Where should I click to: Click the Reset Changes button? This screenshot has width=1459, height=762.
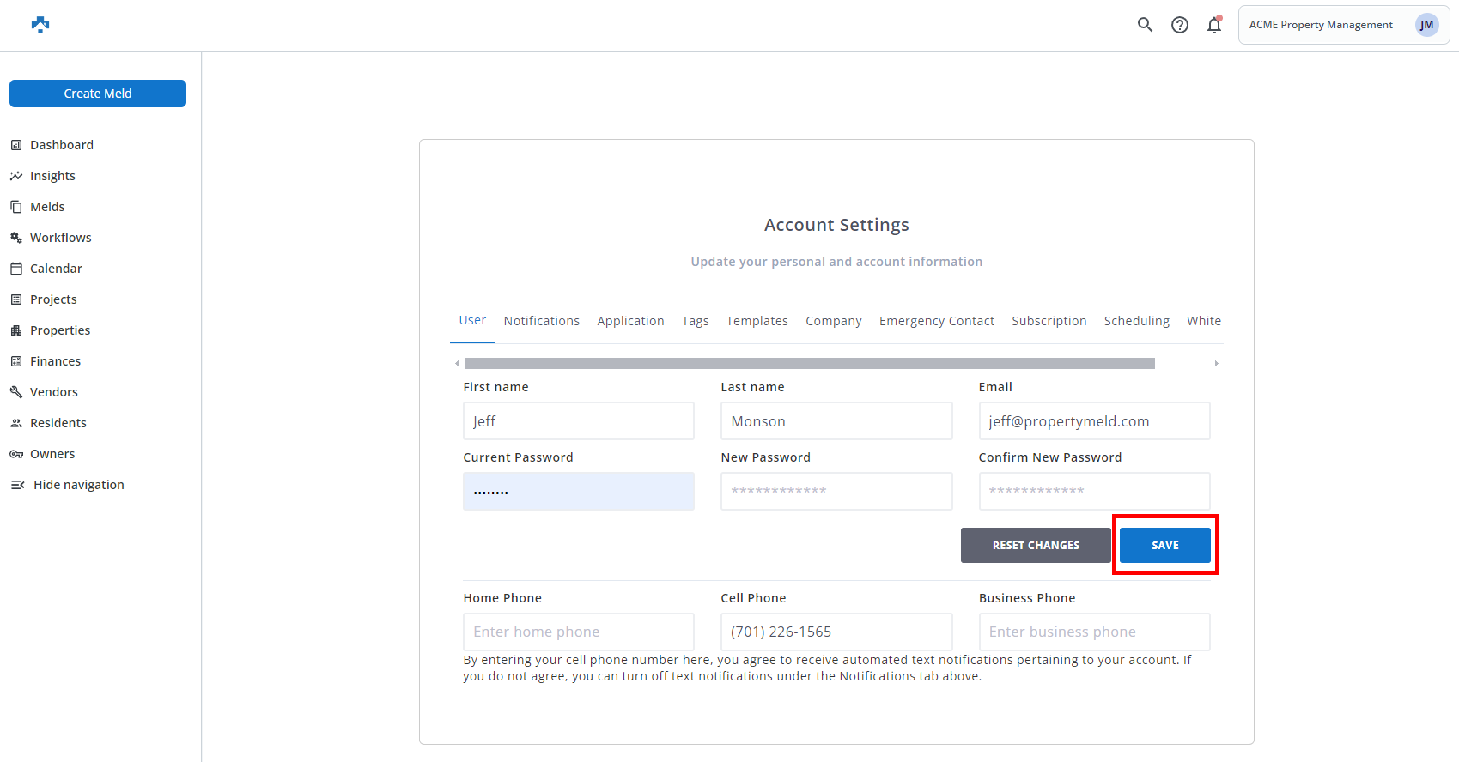tap(1036, 546)
